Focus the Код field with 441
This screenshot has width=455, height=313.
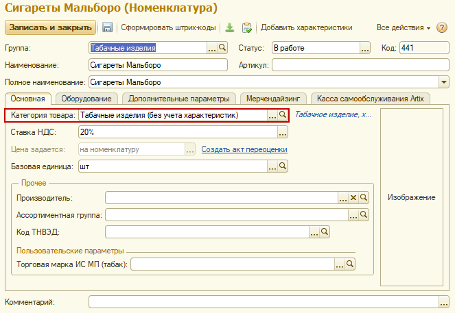(x=424, y=47)
